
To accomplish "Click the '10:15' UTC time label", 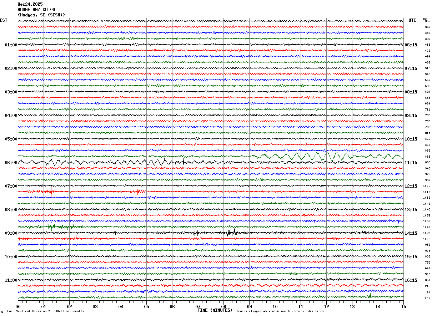I will [x=411, y=139].
